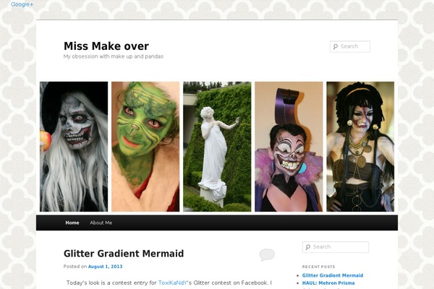Open the August 1, 2013 date link
434x289 pixels.
coord(105,267)
